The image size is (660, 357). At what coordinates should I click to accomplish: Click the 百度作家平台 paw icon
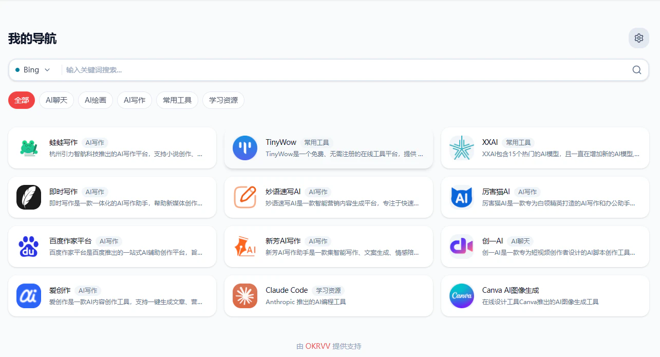(29, 247)
